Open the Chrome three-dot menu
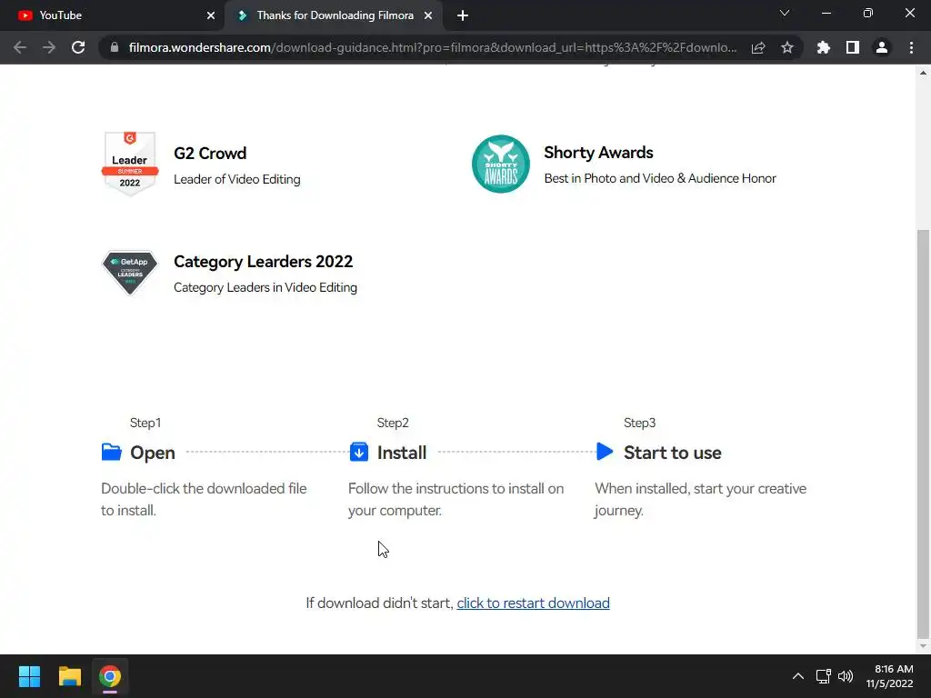 (x=911, y=47)
